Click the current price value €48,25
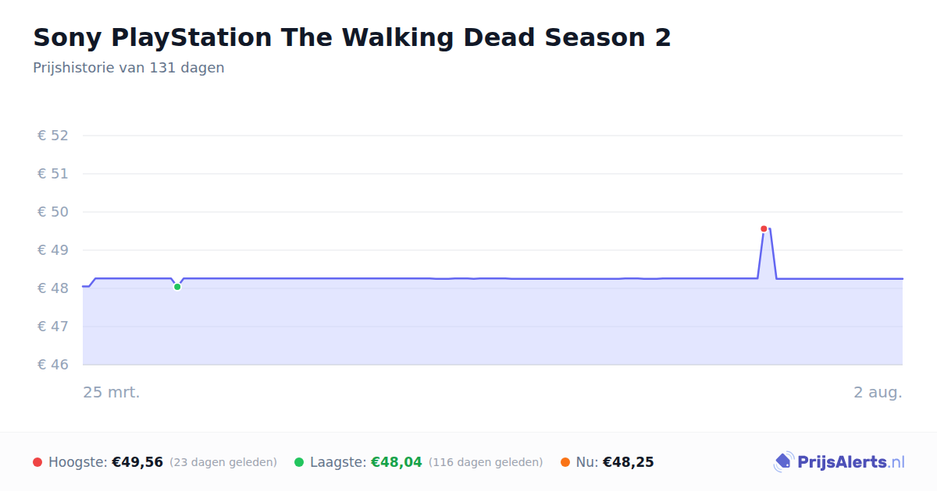Screen dimensions: 937x491 [x=628, y=462]
